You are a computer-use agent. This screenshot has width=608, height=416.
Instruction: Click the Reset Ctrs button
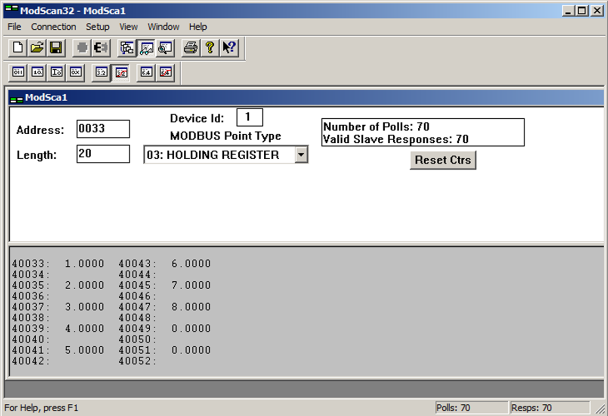pyautogui.click(x=443, y=160)
